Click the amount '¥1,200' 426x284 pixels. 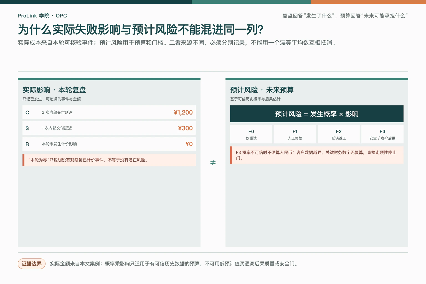point(183,112)
